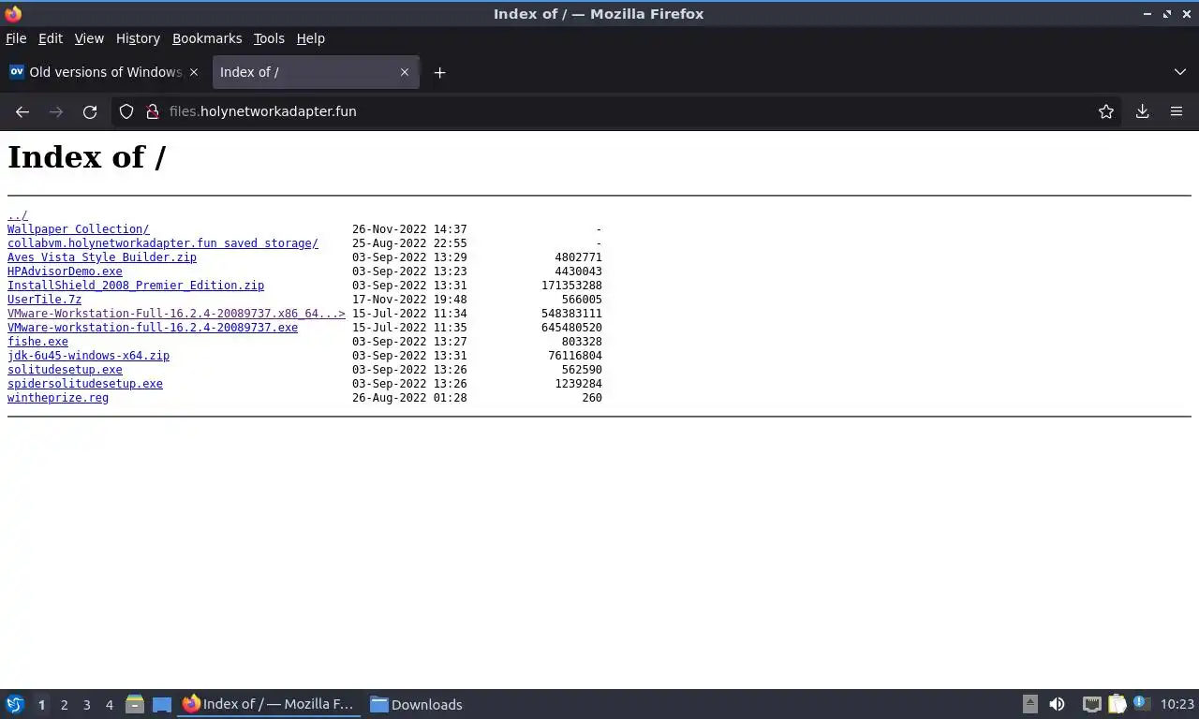The width and height of the screenshot is (1199, 719).
Task: Click the date 17-Nov-2022 19:48
Action: point(409,300)
